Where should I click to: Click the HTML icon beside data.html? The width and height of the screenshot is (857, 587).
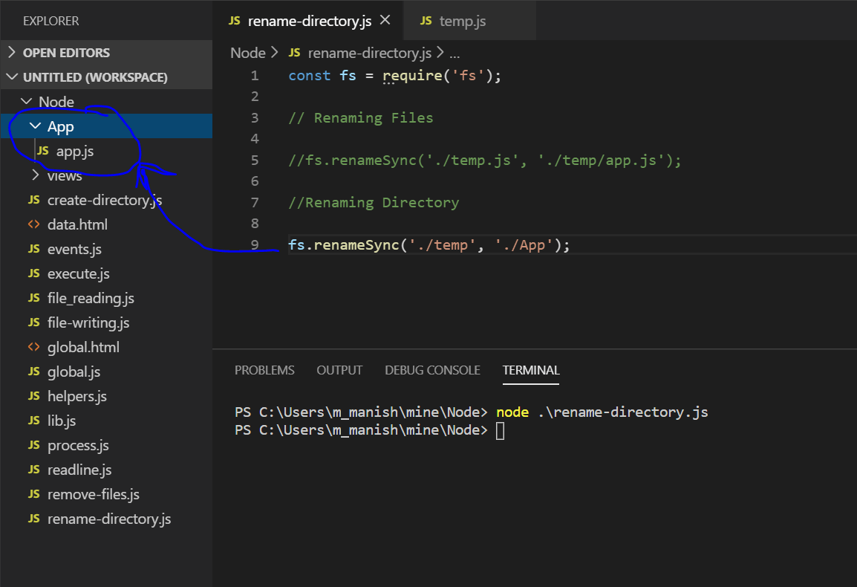coord(34,224)
